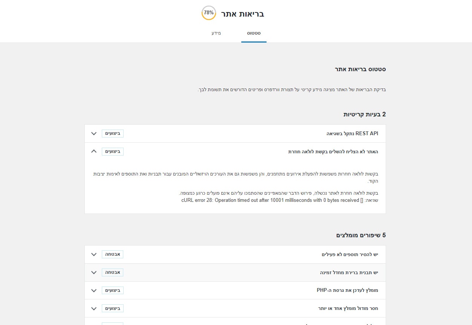The image size is (472, 325).
Task: Collapse the בקשת לולאה חוזרת chevron
Action: (x=94, y=151)
